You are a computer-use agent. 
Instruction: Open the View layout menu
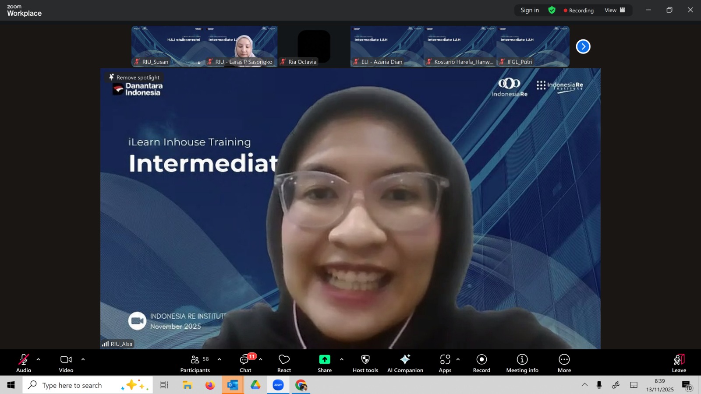coord(615,10)
